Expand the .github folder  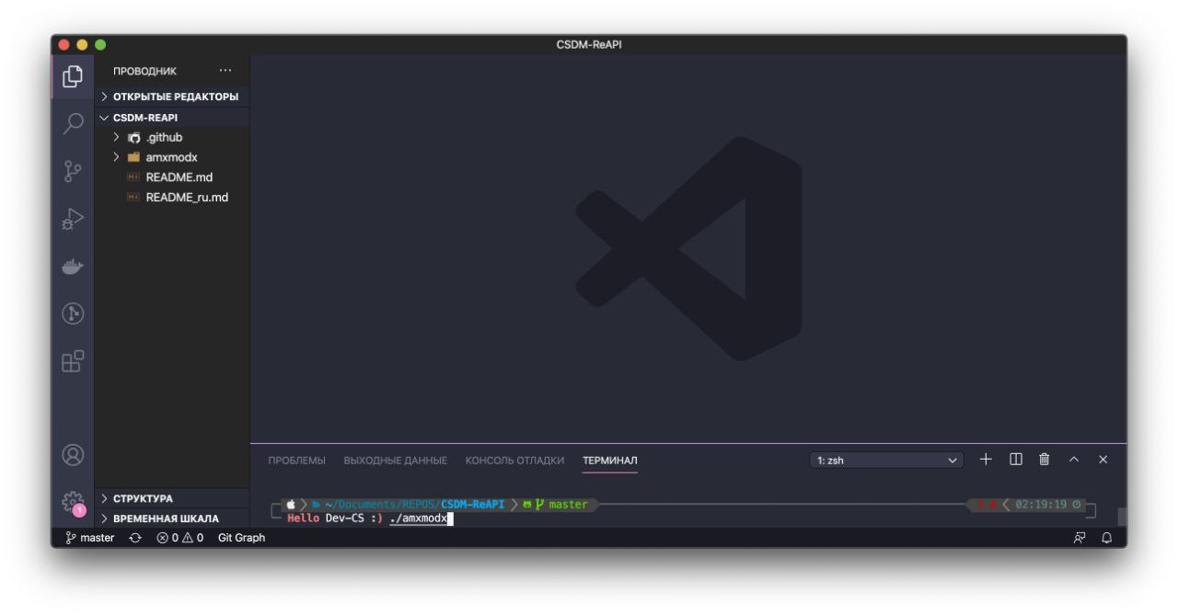(x=172, y=137)
